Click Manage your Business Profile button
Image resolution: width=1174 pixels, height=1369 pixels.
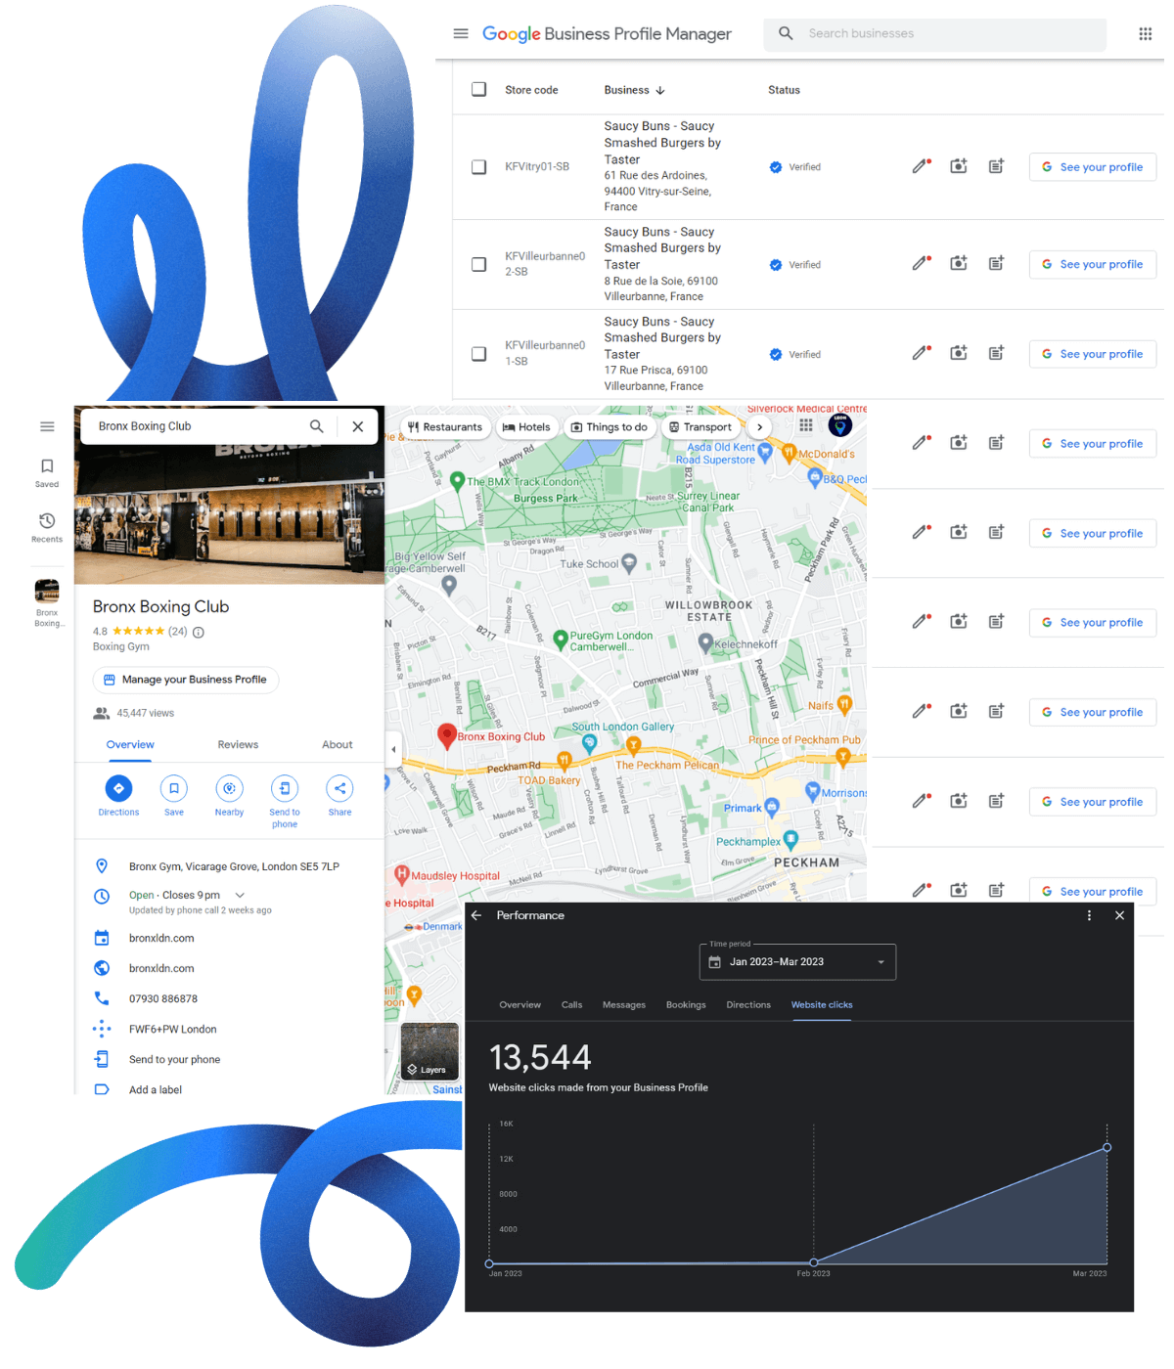(x=186, y=680)
